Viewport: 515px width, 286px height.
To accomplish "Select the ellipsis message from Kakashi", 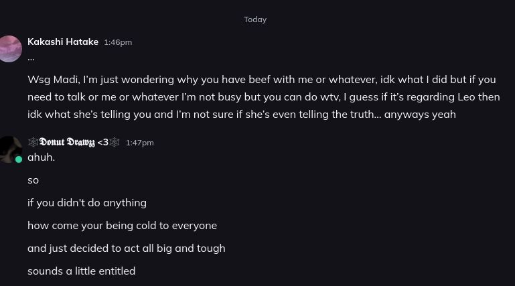I will tap(31, 58).
